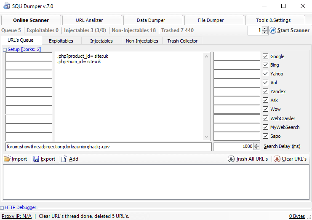Uncheck the Sapo checkbox

tap(265, 136)
